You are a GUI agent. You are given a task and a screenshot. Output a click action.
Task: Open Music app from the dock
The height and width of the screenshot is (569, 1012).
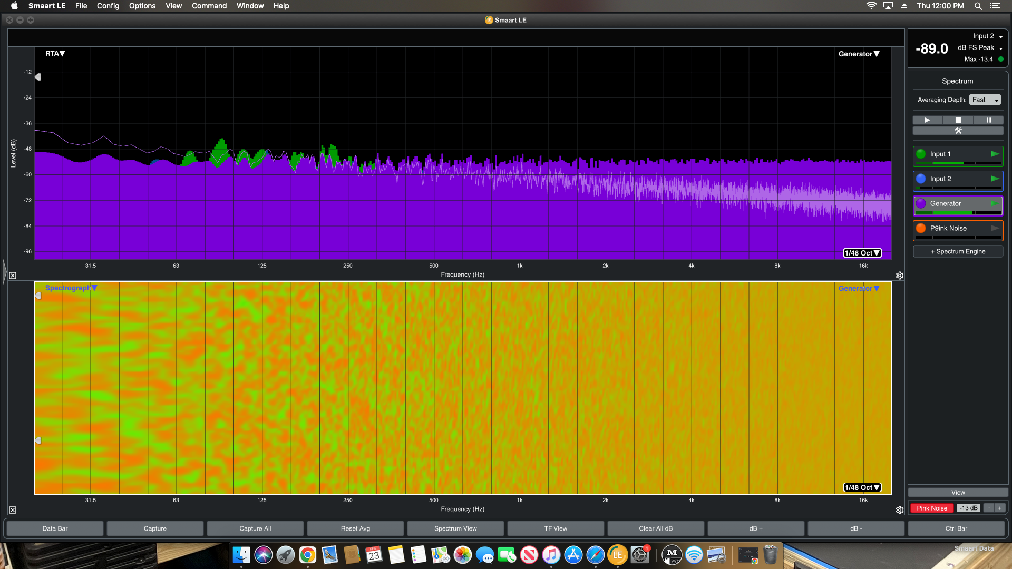551,555
